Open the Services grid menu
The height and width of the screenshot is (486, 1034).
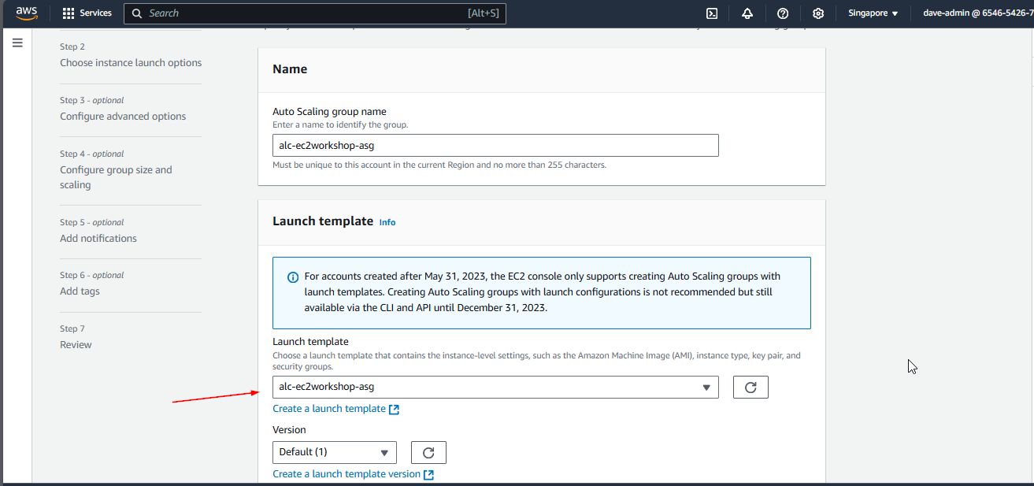pyautogui.click(x=87, y=13)
